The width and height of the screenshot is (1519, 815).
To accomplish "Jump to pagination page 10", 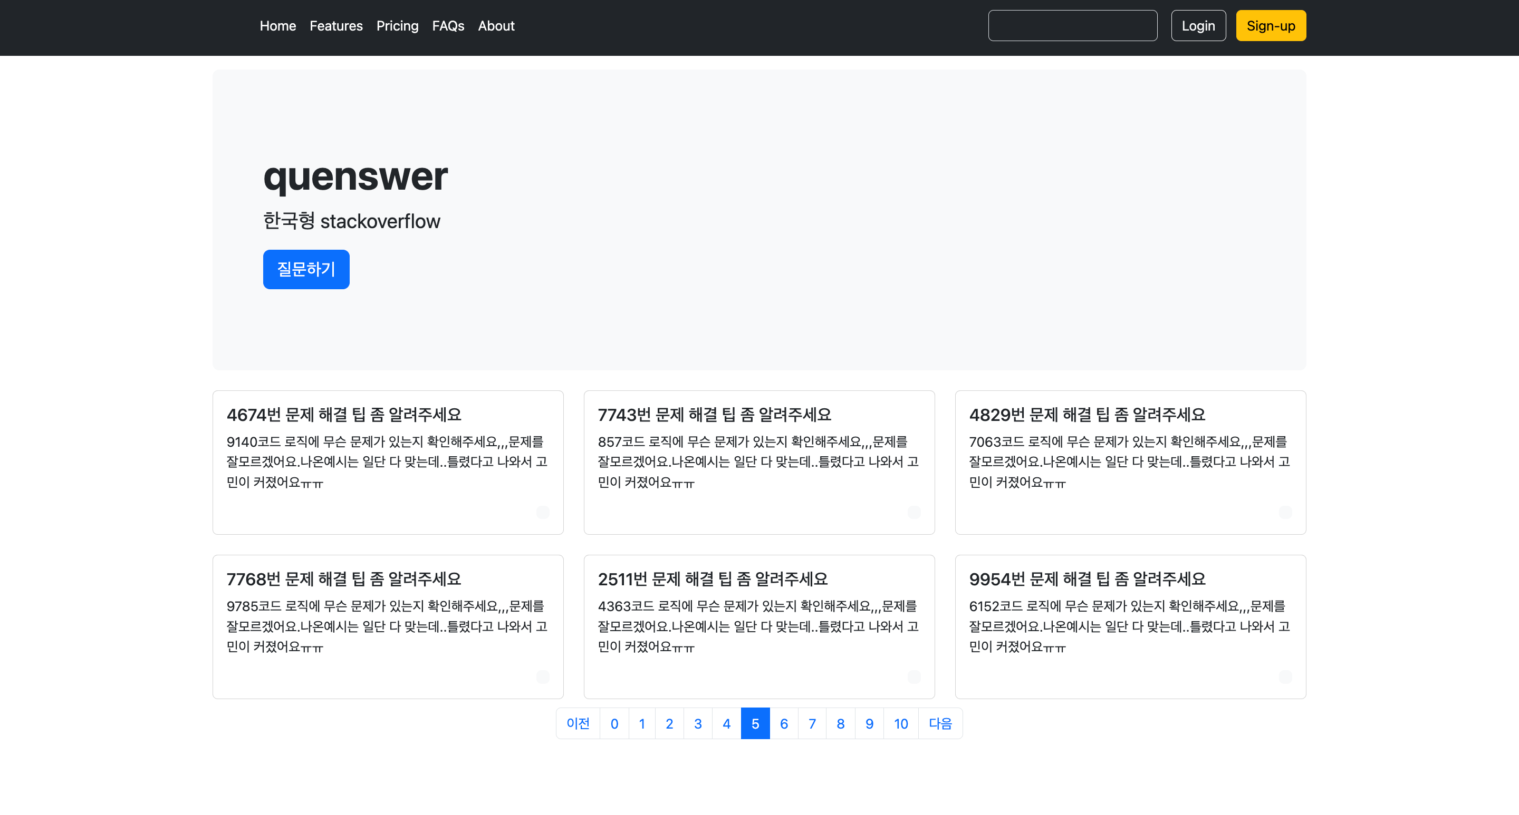I will click(x=900, y=723).
